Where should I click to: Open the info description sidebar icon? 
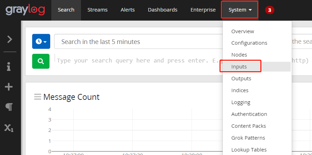point(9,66)
